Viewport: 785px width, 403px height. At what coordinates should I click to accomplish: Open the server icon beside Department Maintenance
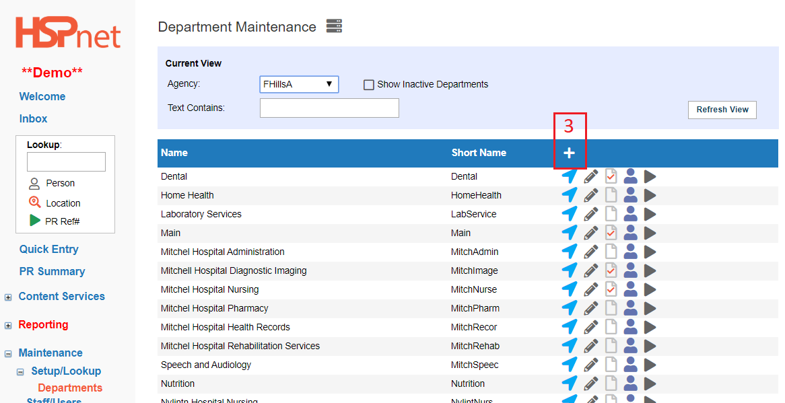pyautogui.click(x=334, y=26)
